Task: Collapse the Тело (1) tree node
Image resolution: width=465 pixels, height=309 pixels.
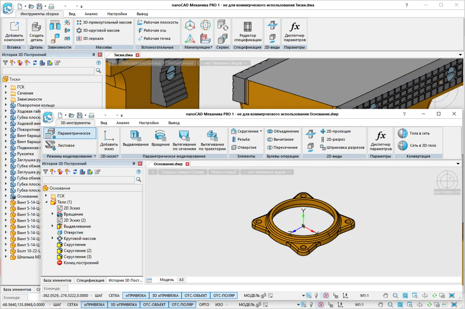Action: pyautogui.click(x=46, y=202)
